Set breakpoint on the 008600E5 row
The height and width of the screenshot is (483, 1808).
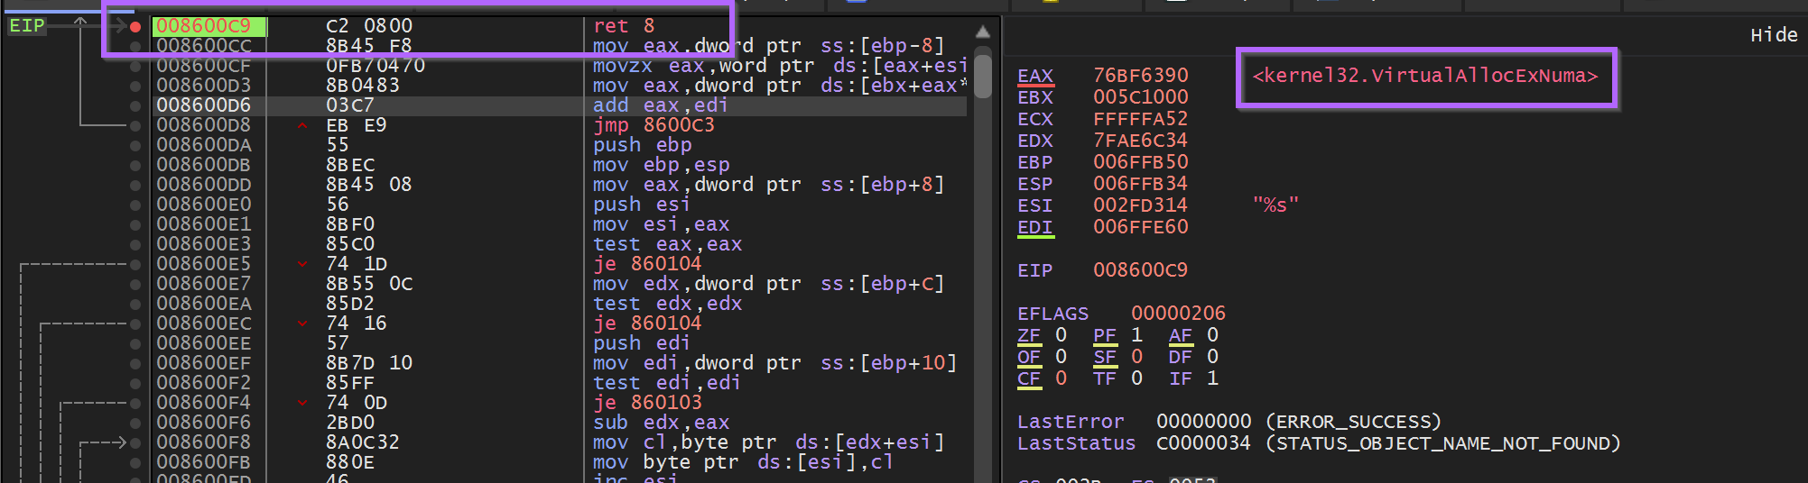tap(135, 264)
